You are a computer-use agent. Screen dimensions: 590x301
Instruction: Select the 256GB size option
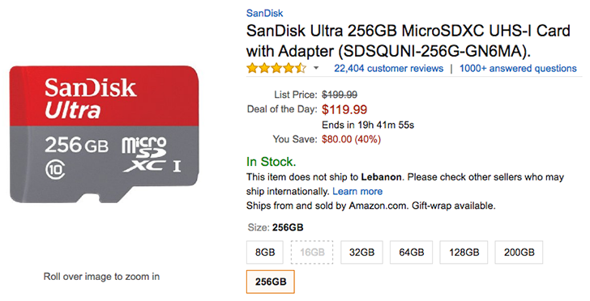click(271, 282)
